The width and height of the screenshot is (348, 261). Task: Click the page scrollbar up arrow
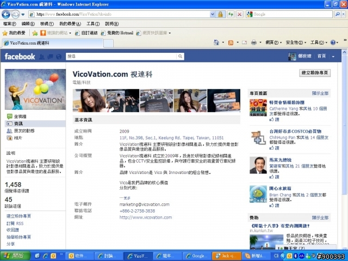(x=344, y=52)
